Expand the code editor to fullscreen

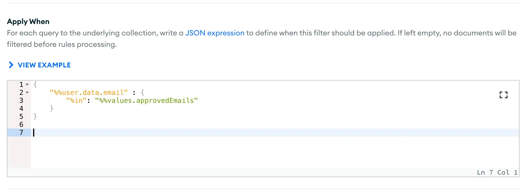pyautogui.click(x=503, y=95)
